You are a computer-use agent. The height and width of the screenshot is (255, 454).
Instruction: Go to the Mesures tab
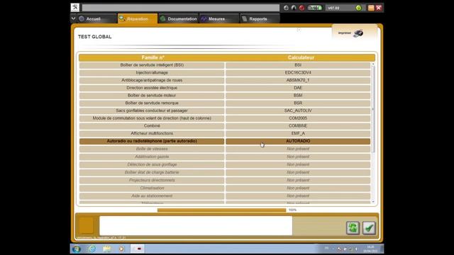coord(219,19)
